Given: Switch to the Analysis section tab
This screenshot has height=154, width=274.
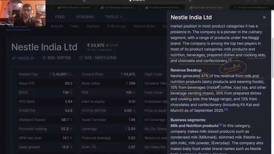Looking at the screenshot, I should click(57, 26).
